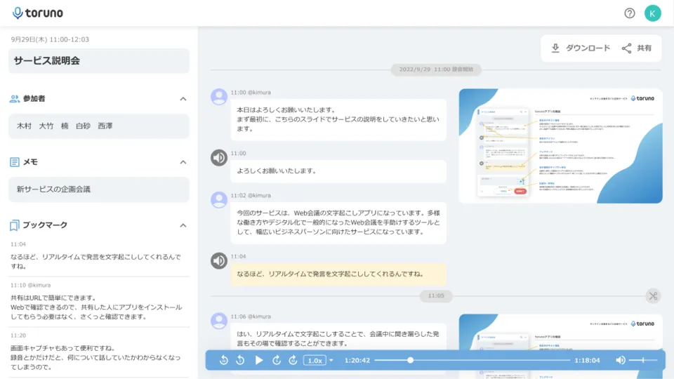Click the message starting 今回のサービスは

pyautogui.click(x=338, y=222)
